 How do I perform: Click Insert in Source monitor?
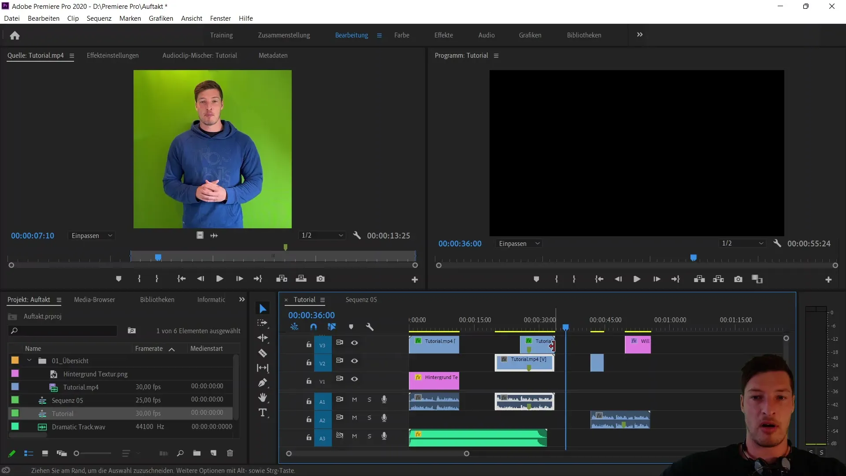(282, 279)
